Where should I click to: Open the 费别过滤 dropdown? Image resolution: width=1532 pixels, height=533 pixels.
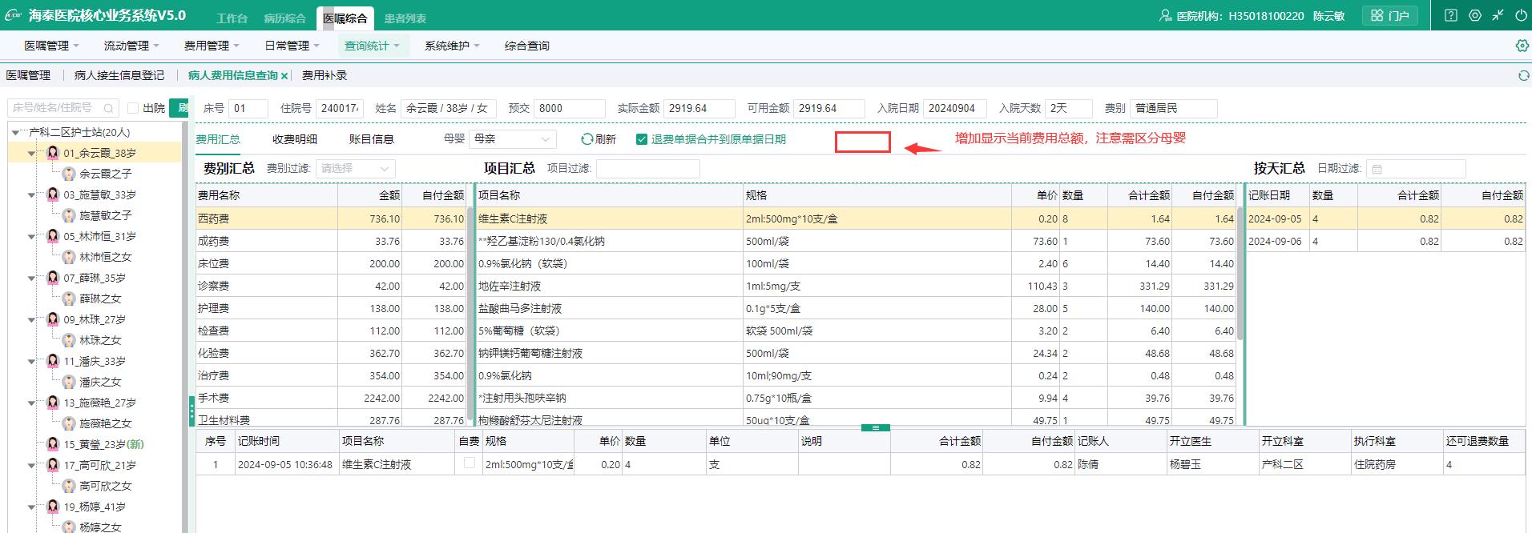[x=355, y=169]
